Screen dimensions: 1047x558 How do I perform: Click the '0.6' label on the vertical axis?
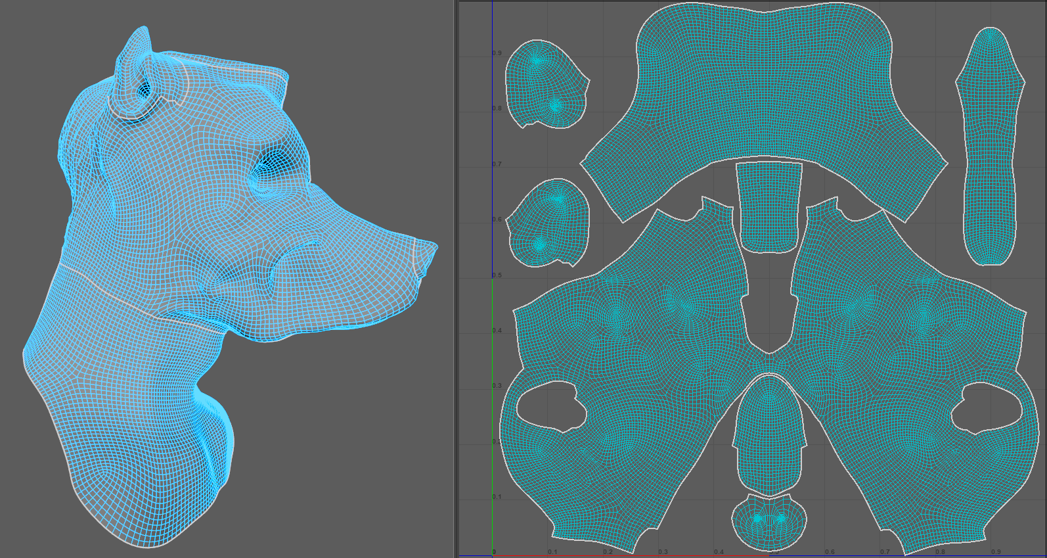[497, 220]
